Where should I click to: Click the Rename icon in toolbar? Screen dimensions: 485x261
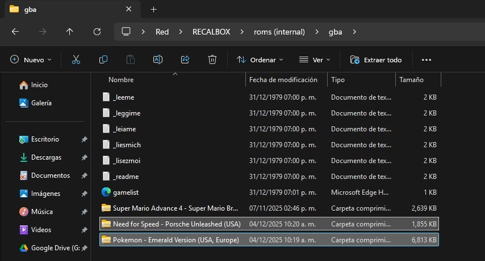(x=158, y=59)
